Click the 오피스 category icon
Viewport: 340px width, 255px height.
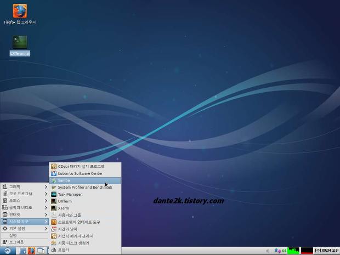(5, 201)
